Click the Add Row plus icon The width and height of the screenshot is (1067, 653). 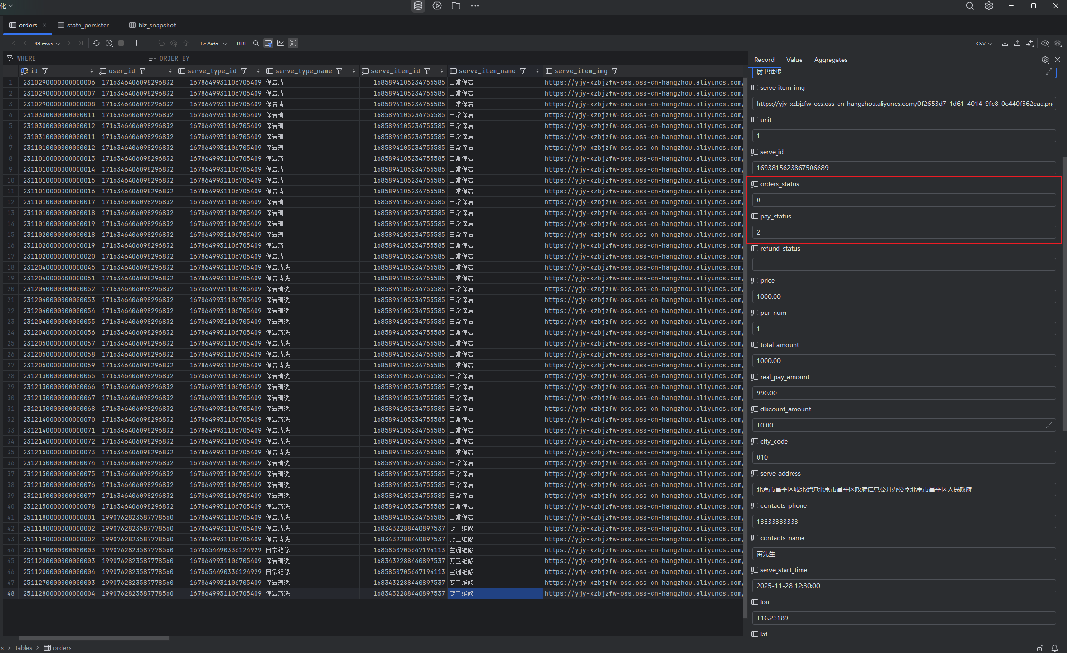pos(136,43)
